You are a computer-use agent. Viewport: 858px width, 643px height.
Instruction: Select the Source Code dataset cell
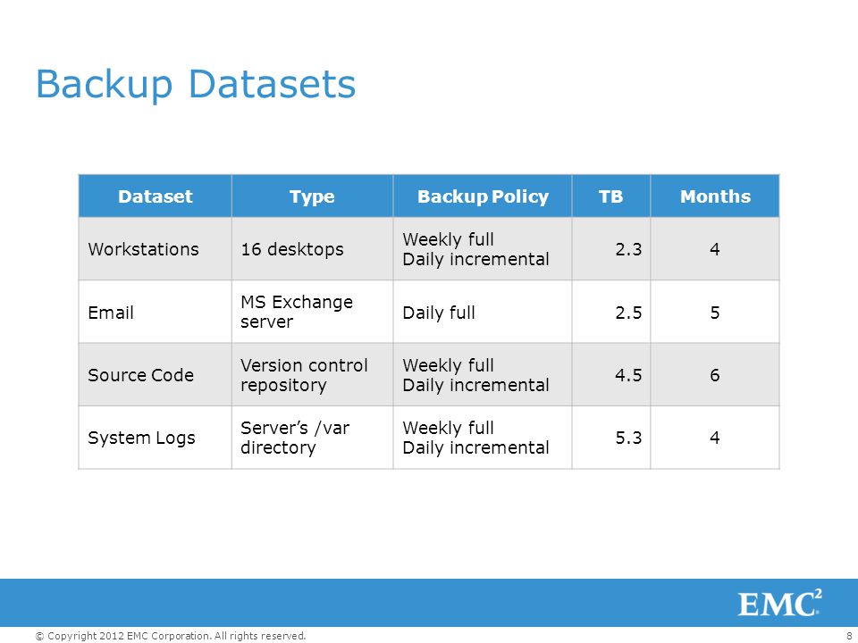(x=156, y=374)
